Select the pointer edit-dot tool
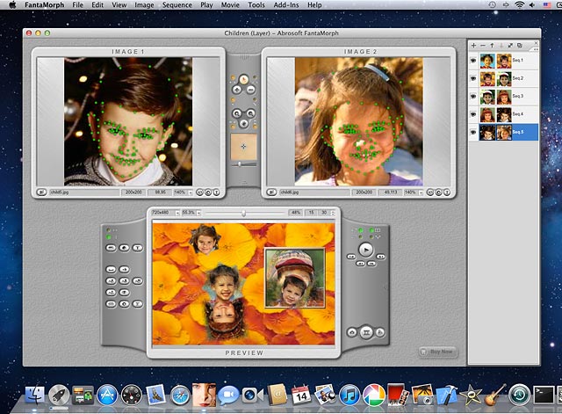 point(244,79)
